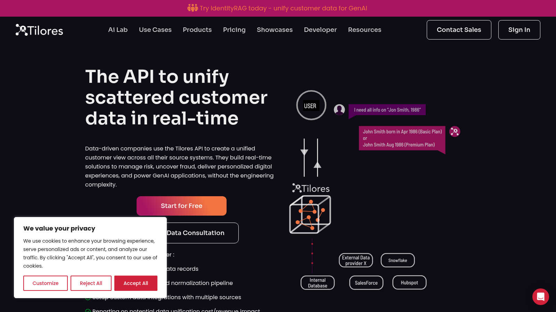
Task: Click the Contact Sales button
Action: [459, 30]
